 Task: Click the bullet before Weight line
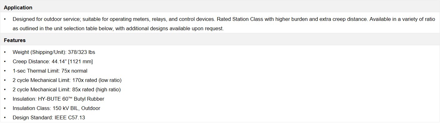click(5, 52)
